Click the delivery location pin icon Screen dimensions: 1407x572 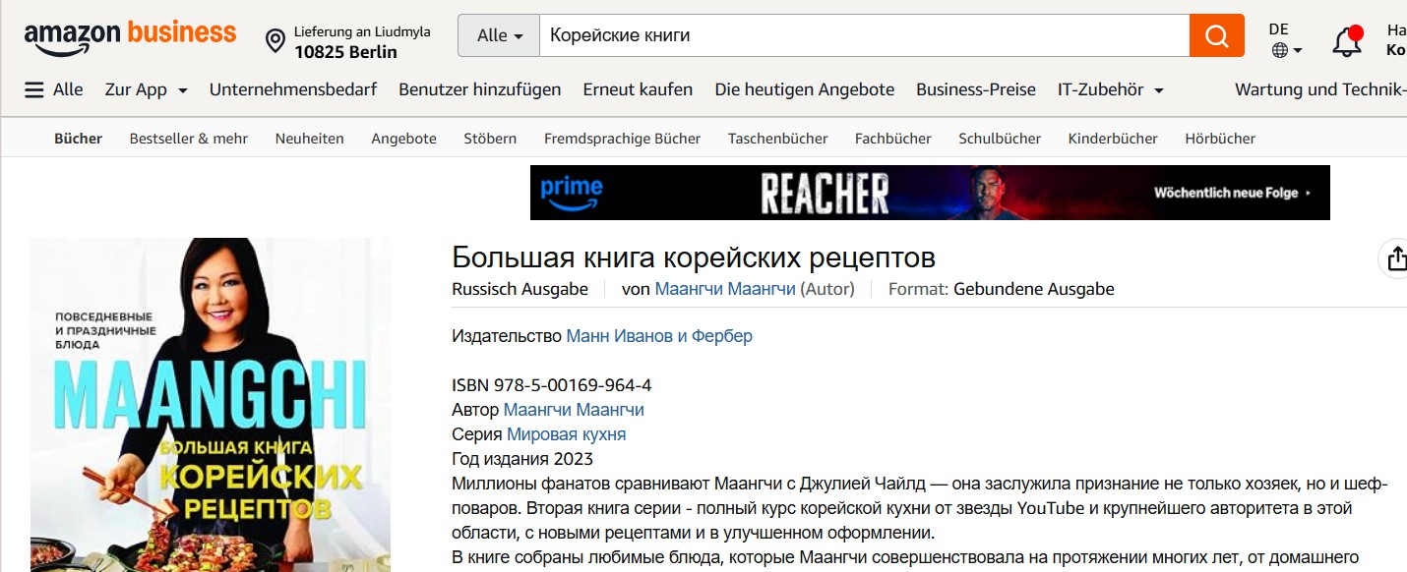(275, 41)
